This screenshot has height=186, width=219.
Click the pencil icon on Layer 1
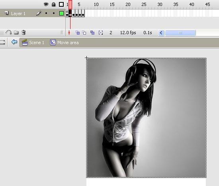tap(39, 13)
